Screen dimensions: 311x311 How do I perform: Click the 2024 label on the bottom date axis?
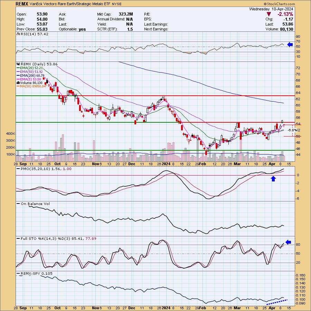[x=166, y=308]
